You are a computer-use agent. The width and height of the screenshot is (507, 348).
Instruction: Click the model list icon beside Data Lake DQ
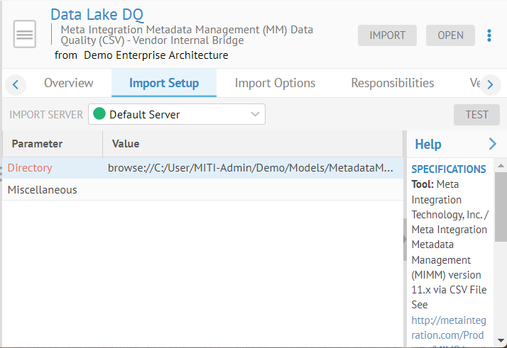click(25, 35)
